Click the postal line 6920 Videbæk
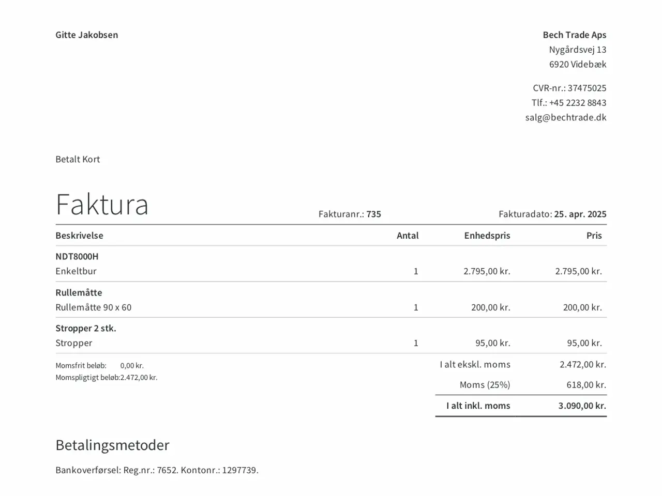Viewport: 662px width, 496px height. pos(578,65)
